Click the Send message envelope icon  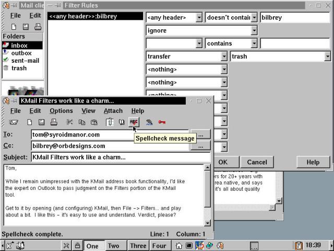coord(14,122)
